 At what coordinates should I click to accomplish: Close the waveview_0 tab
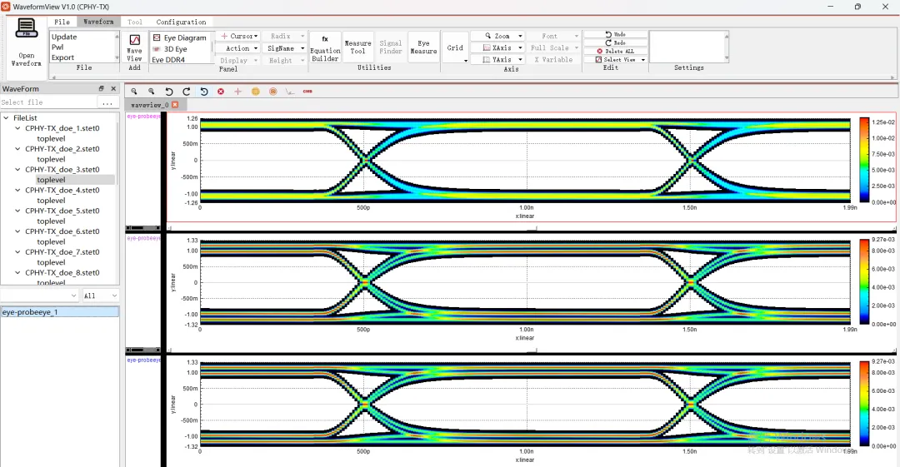(x=175, y=105)
